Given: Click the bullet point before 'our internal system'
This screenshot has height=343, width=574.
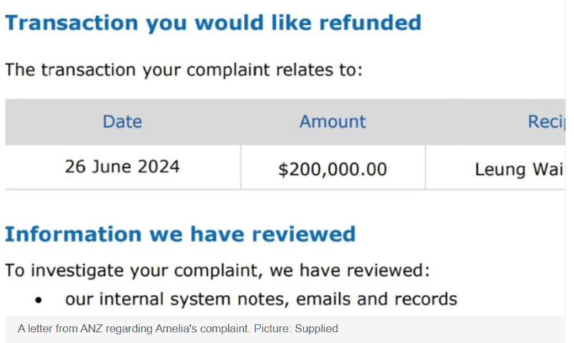Looking at the screenshot, I should tap(39, 301).
